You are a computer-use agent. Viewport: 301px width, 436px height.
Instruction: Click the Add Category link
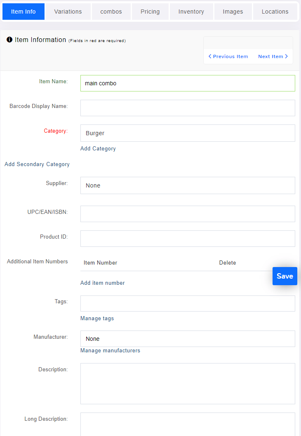[98, 148]
